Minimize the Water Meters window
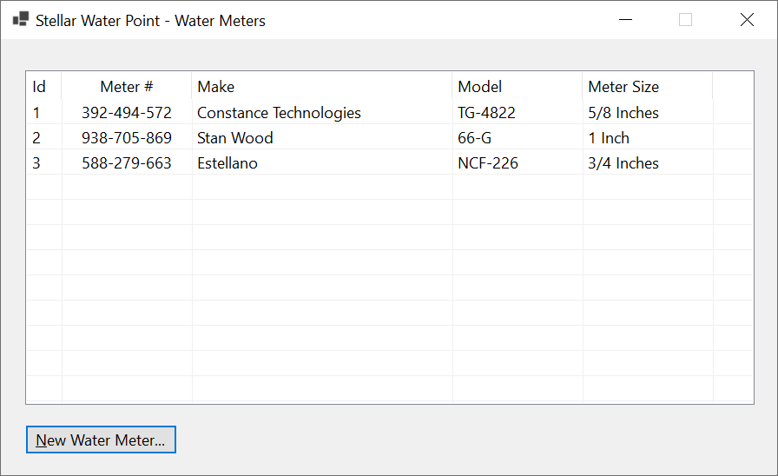This screenshot has width=778, height=476. (625, 20)
